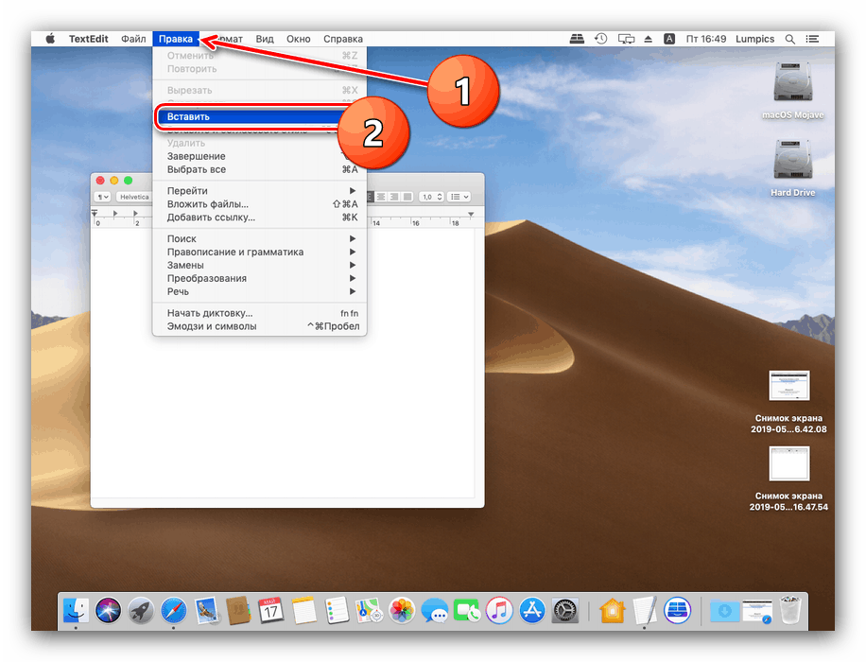
Task: Open the iTunes music icon in dock
Action: (499, 611)
